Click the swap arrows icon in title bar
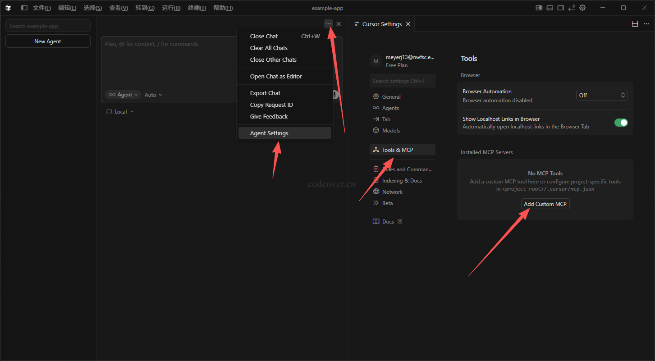 [x=572, y=8]
